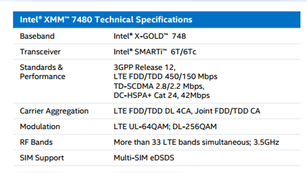Select the RF Bands row label
Image resolution: width=307 pixels, height=173 pixels.
pos(36,142)
